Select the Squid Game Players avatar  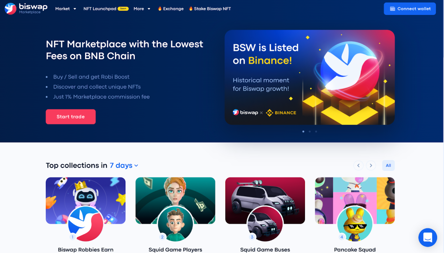(175, 224)
